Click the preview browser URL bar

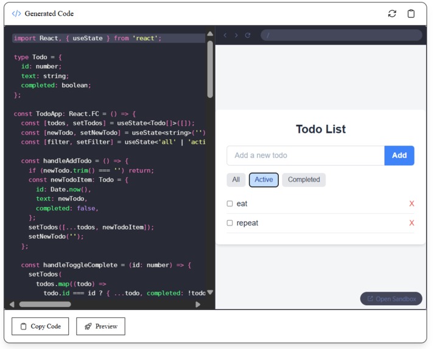point(341,35)
